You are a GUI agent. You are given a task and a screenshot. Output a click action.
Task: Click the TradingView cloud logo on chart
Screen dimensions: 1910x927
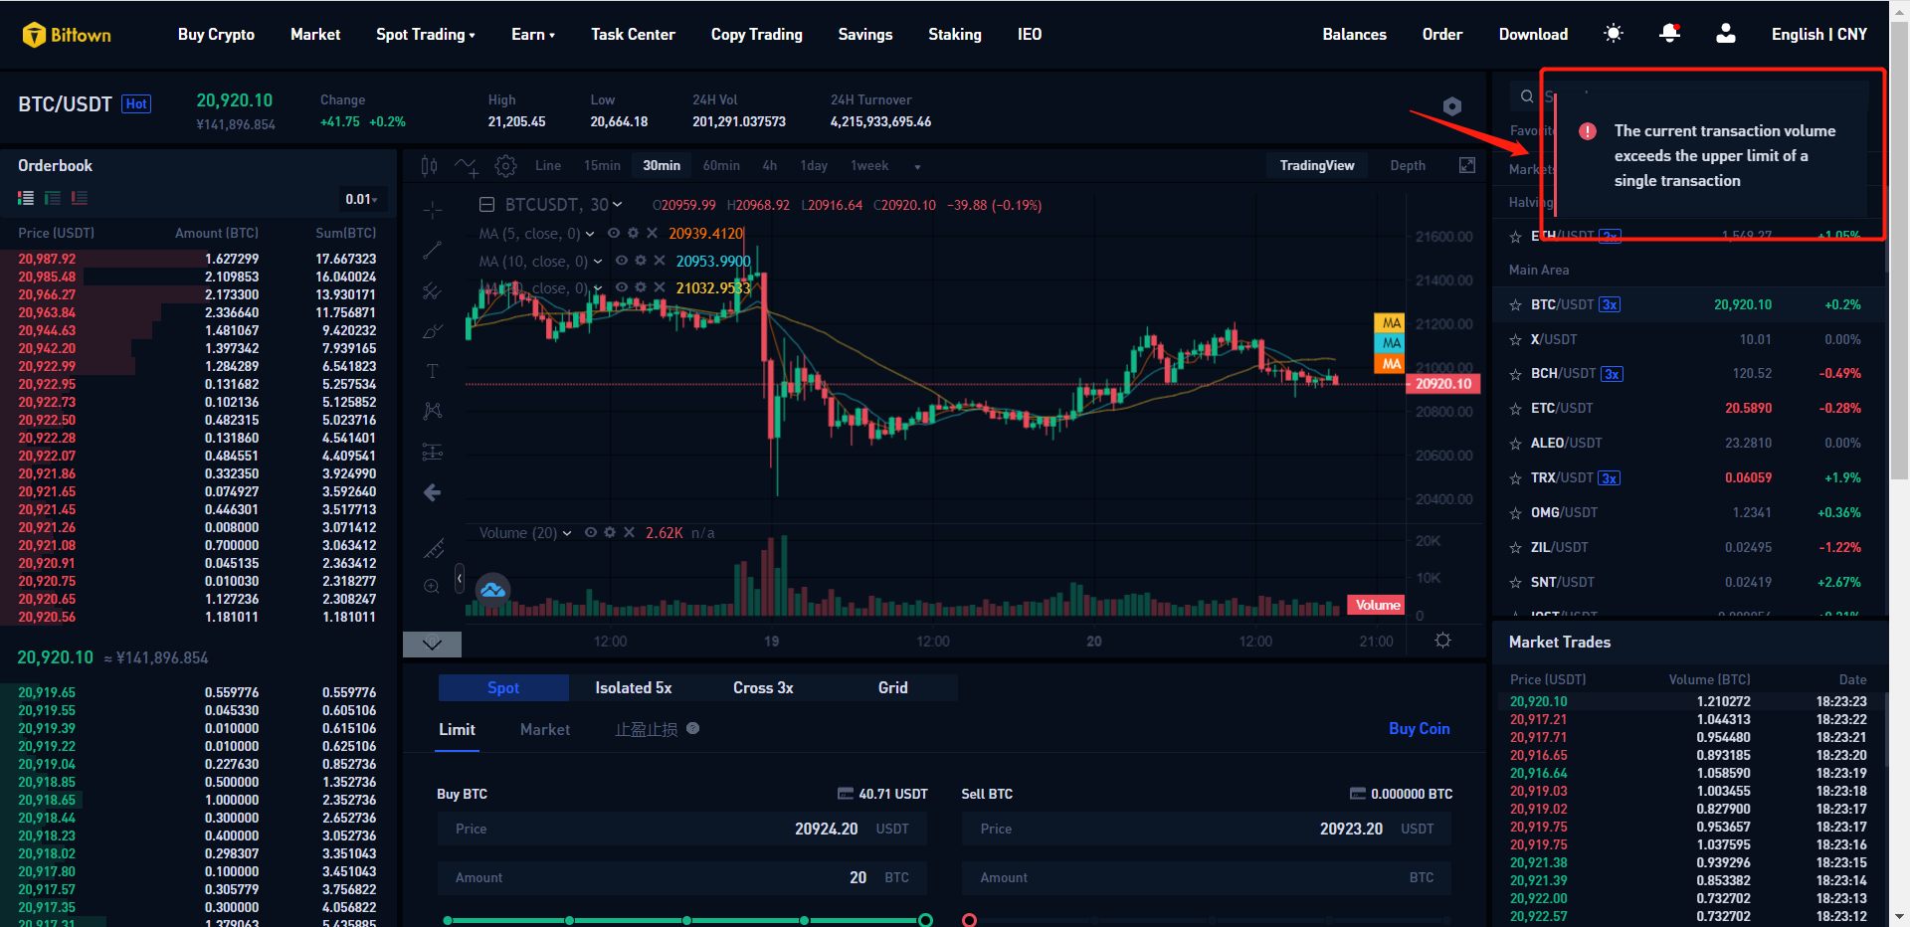tap(492, 590)
